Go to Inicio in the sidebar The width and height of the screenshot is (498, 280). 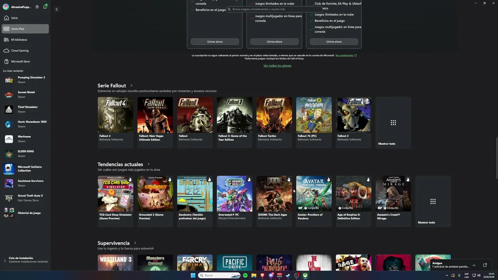[25, 18]
